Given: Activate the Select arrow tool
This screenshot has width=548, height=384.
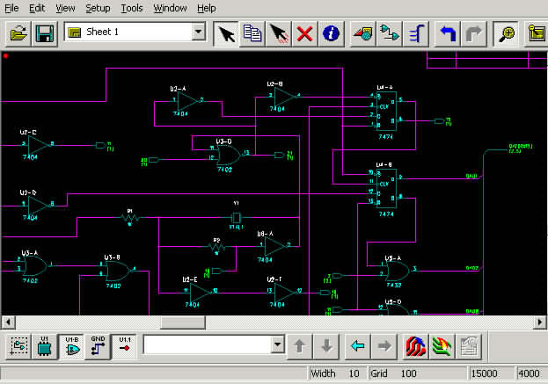Looking at the screenshot, I should tap(226, 33).
